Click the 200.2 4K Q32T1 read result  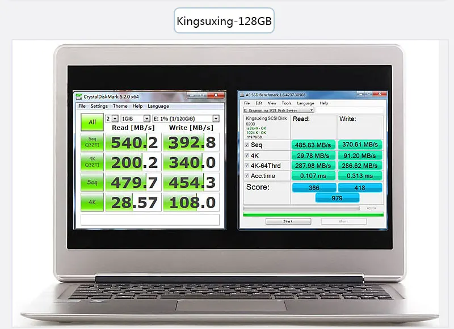(133, 162)
